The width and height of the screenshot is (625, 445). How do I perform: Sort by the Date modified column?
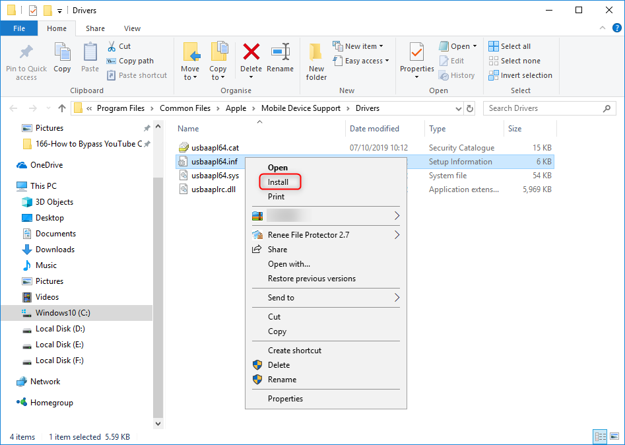pos(374,129)
